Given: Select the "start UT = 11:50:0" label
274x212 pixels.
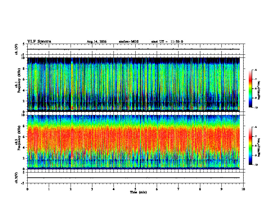Looking at the screenshot, I should pos(167,42).
